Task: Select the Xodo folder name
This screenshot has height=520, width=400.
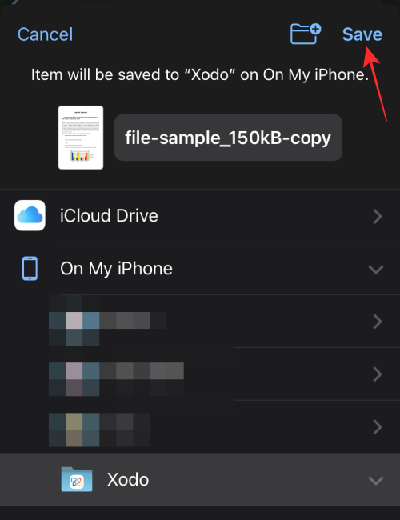Action: click(x=128, y=479)
